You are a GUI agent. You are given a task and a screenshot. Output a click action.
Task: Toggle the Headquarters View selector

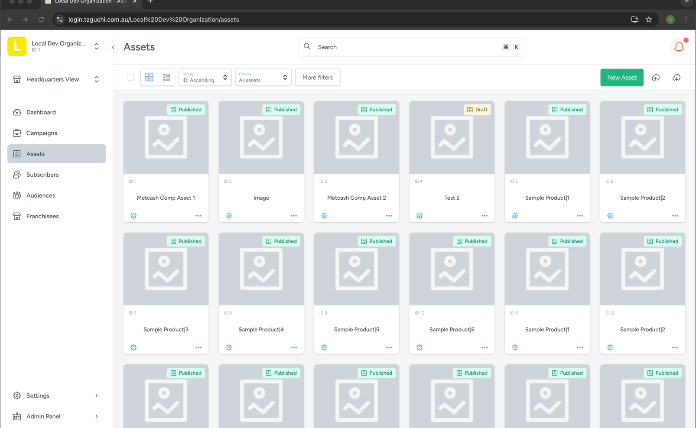[96, 79]
